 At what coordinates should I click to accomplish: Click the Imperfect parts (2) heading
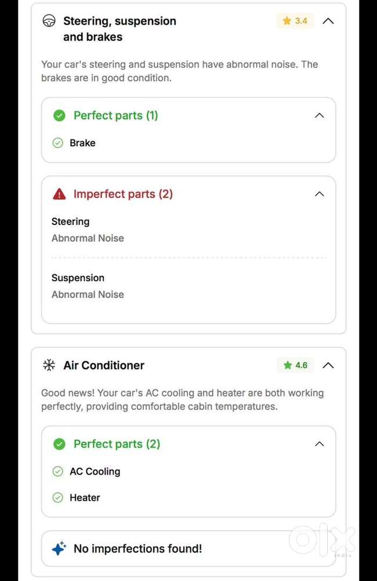[123, 194]
